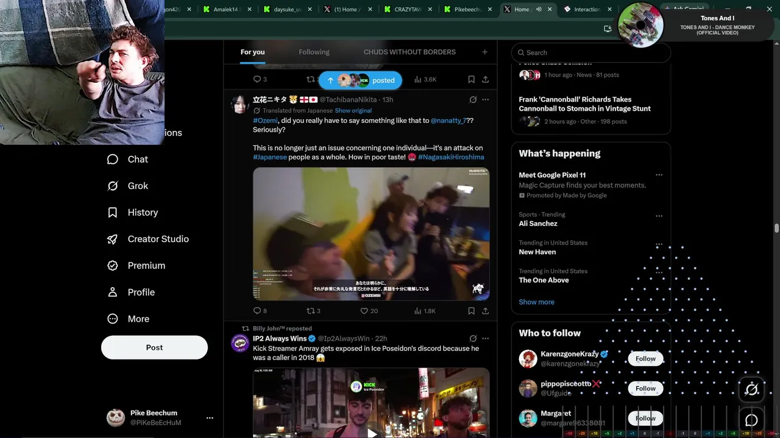Open CHUDS WITHOUT BORDERS timeline tab
This screenshot has height=438, width=780.
point(409,52)
